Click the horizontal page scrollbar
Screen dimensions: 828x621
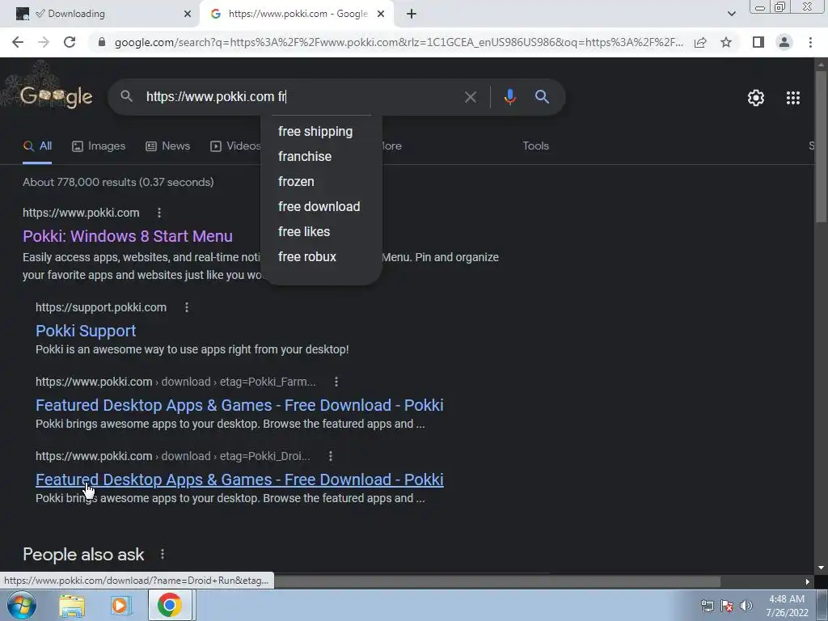[496, 581]
